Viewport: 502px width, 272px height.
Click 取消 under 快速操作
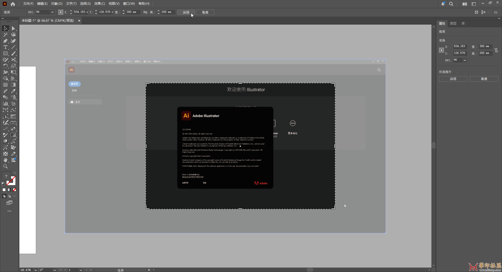tap(484, 79)
